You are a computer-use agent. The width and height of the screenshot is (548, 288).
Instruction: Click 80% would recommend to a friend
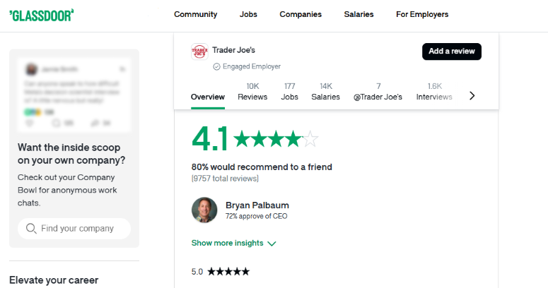click(x=262, y=167)
